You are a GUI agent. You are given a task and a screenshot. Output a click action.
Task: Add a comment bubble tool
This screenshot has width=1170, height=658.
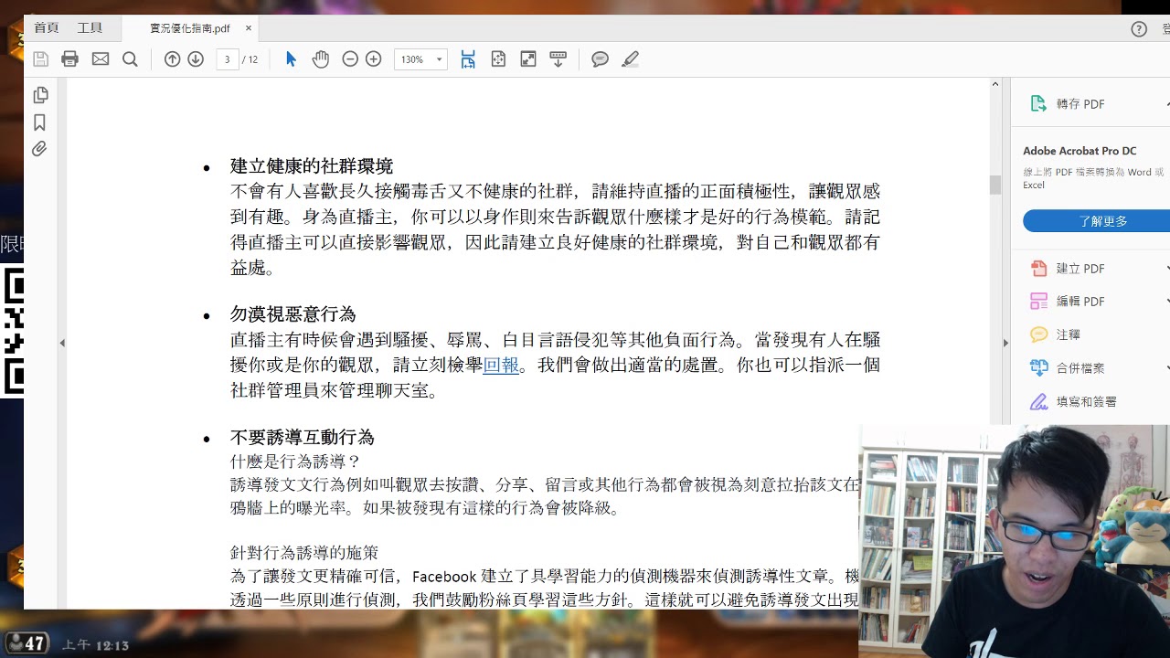[600, 59]
